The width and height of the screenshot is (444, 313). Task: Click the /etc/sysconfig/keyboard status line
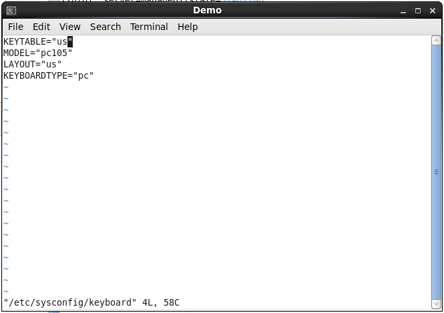click(91, 303)
